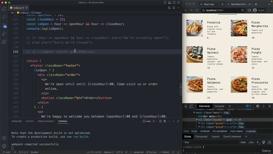Click Ln 131, Col 33 in status bar
The height and width of the screenshot is (154, 273).
click(x=94, y=152)
